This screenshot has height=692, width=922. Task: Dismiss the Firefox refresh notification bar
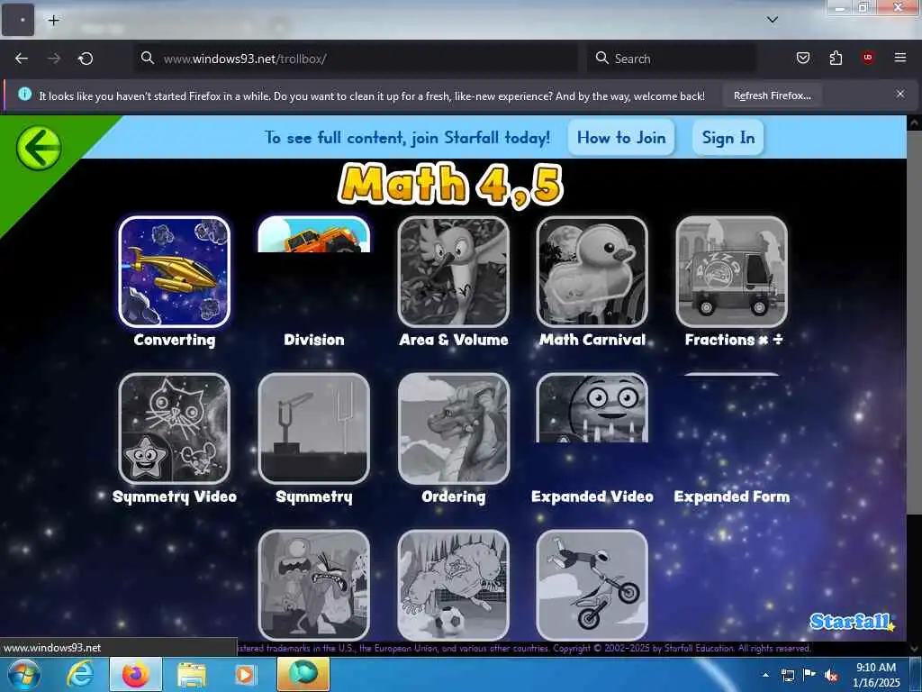pos(899,94)
